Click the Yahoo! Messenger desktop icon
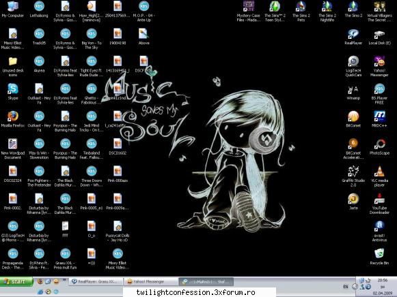 (x=379, y=66)
